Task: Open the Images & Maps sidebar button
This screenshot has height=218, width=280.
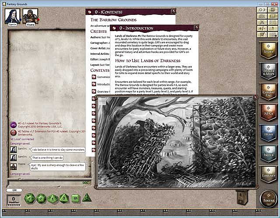Action: pyautogui.click(x=268, y=71)
